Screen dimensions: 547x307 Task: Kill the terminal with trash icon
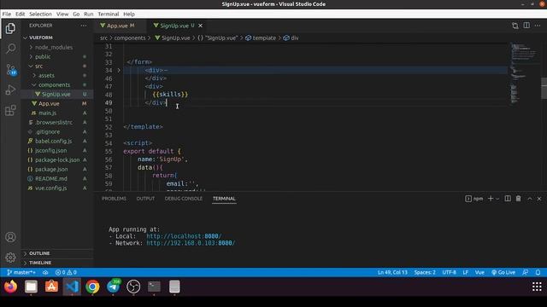519,199
